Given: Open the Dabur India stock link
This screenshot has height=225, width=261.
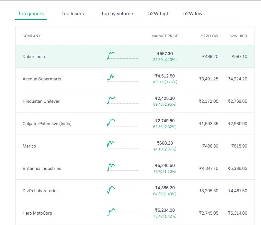Looking at the screenshot, I should 34,56.
